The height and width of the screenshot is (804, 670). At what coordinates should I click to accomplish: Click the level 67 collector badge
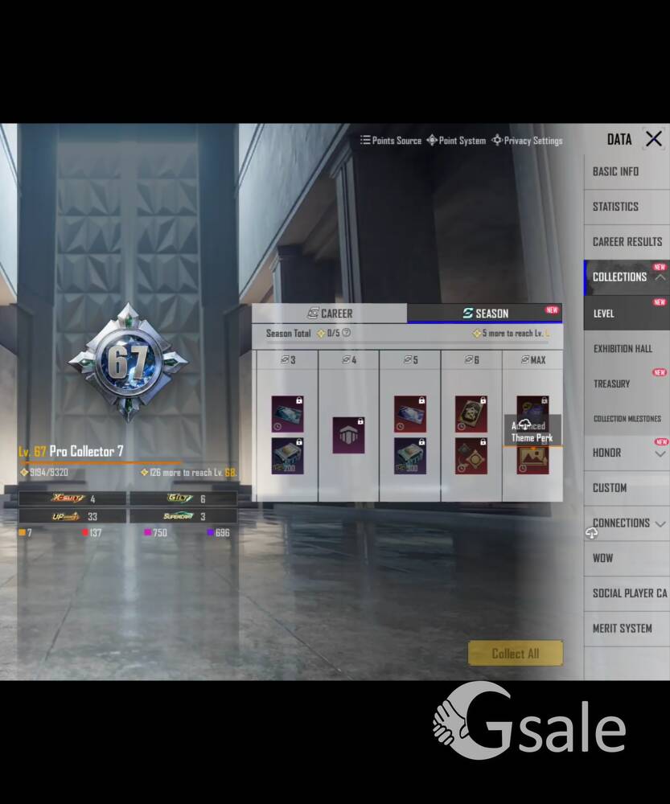click(128, 363)
